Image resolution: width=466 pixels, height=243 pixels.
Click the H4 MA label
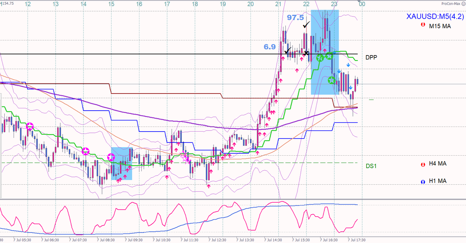[438, 164]
